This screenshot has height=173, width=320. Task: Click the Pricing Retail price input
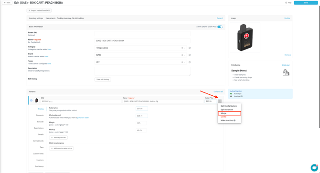pos(142,109)
